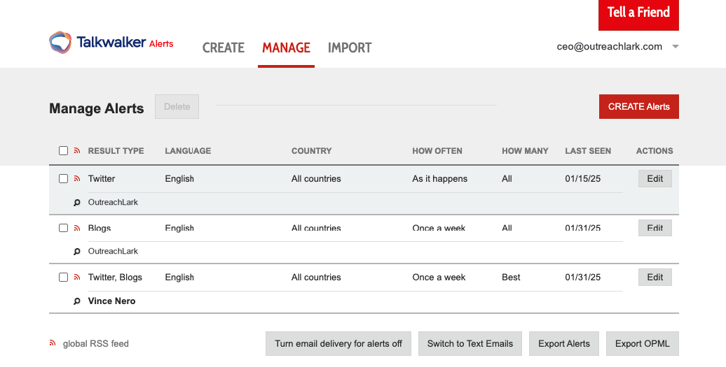Click the Export OPML button
The width and height of the screenshot is (726, 367).
642,343
